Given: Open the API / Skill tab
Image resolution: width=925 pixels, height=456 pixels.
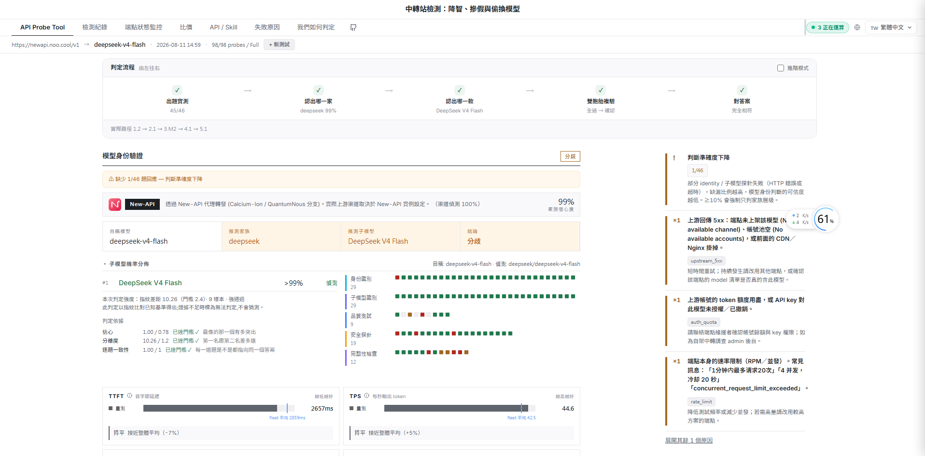Looking at the screenshot, I should click(x=224, y=28).
